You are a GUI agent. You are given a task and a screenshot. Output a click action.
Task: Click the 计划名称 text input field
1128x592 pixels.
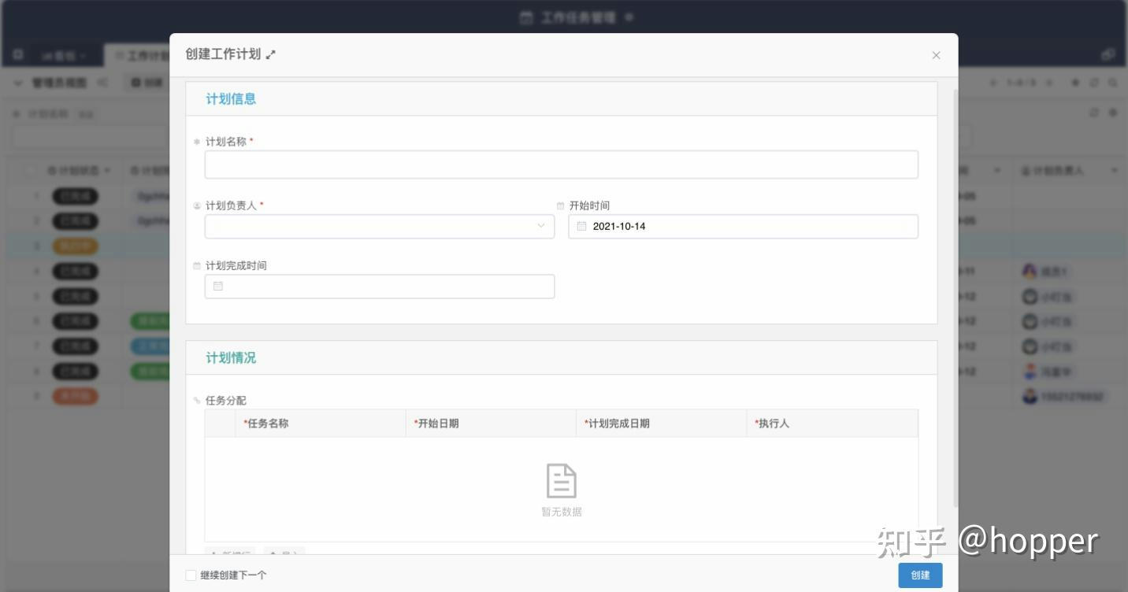[x=561, y=165]
